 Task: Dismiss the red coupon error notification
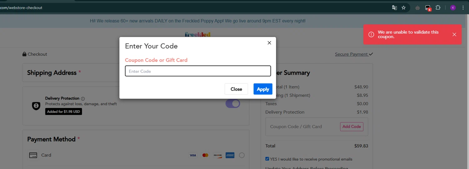(454, 35)
